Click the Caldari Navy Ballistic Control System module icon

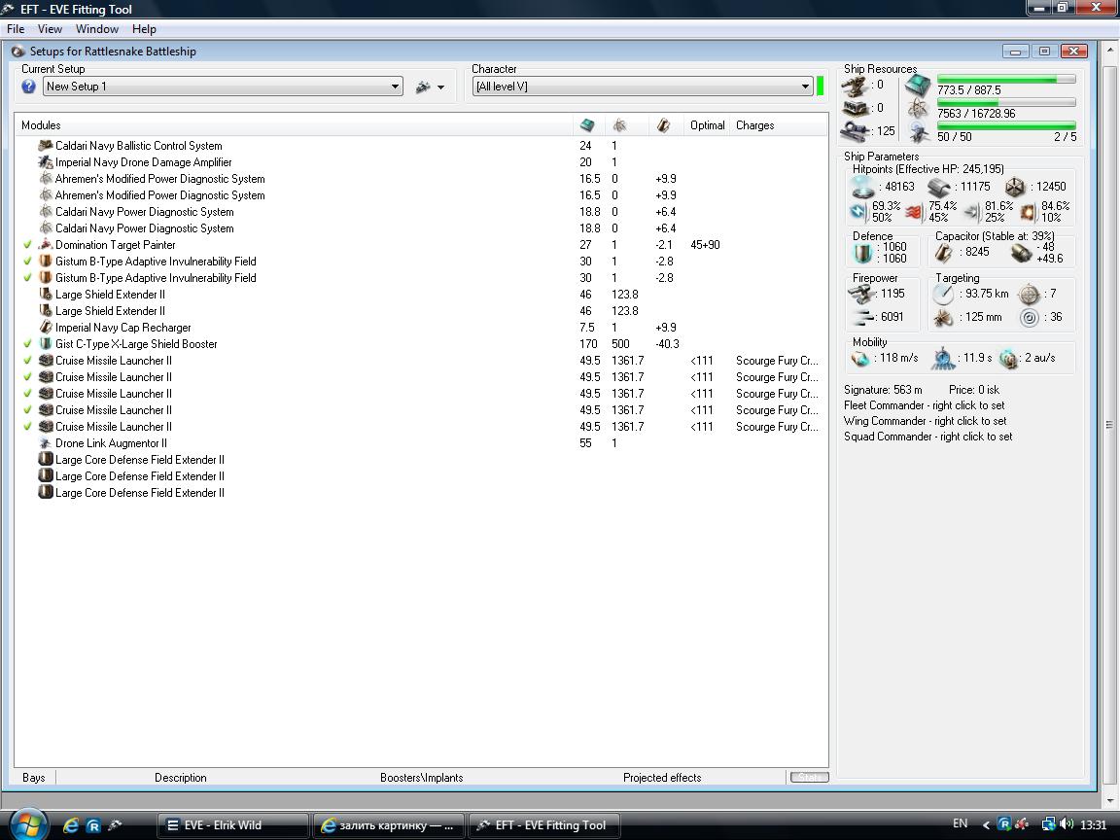[x=46, y=146]
